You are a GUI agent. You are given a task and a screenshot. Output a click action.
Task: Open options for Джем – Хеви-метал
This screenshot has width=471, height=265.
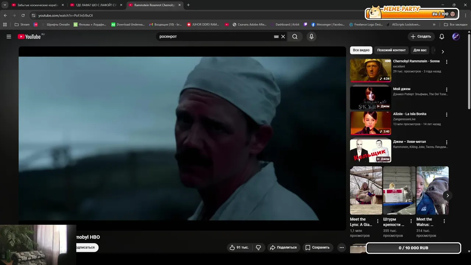(447, 142)
